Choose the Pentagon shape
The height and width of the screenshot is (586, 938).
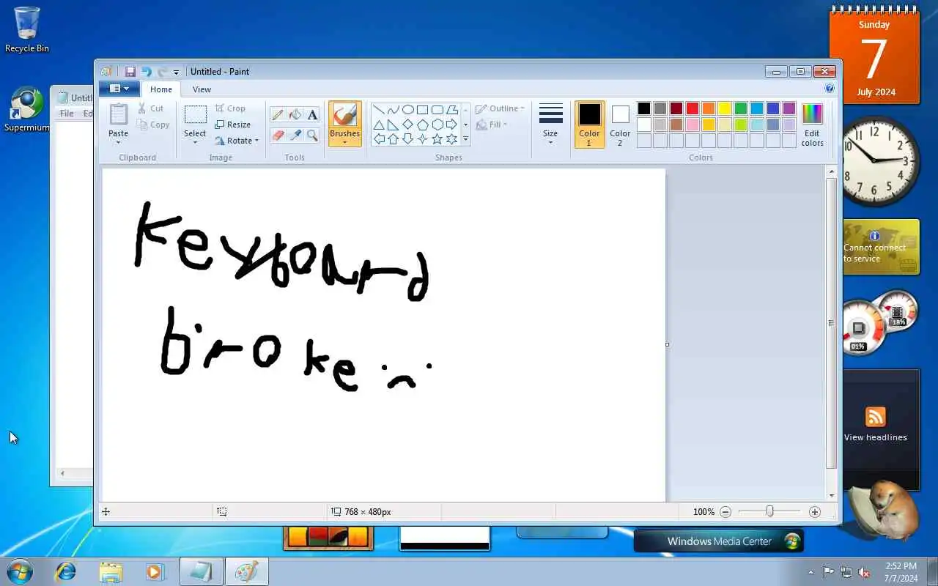pyautogui.click(x=423, y=125)
